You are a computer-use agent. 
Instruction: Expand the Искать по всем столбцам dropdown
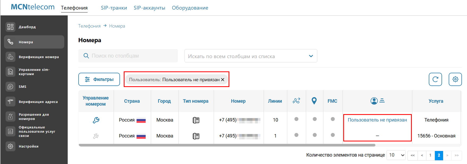point(251,56)
